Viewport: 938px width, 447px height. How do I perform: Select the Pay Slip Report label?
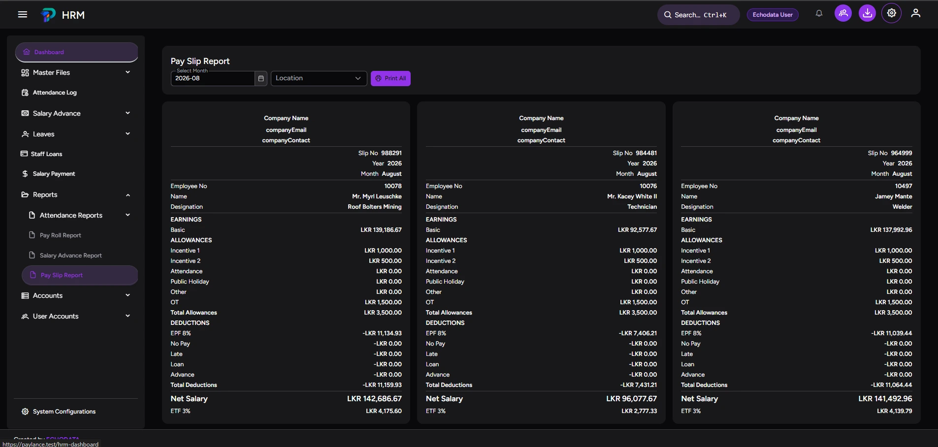point(62,275)
